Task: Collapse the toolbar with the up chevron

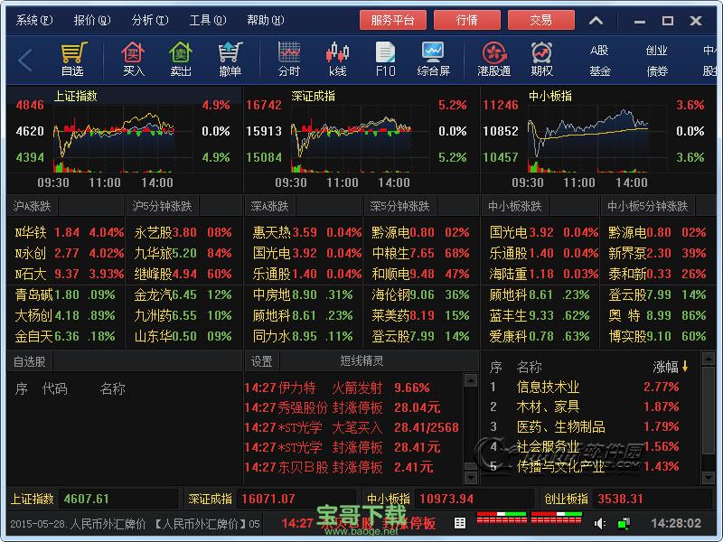Action: click(x=596, y=19)
